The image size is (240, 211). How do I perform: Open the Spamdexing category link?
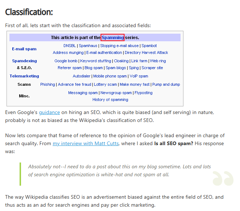(24, 61)
